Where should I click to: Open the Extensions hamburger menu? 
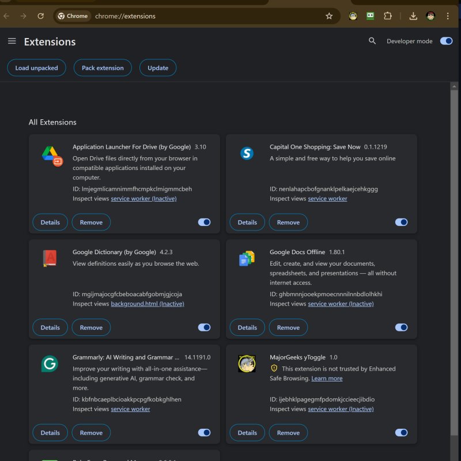[x=12, y=41]
